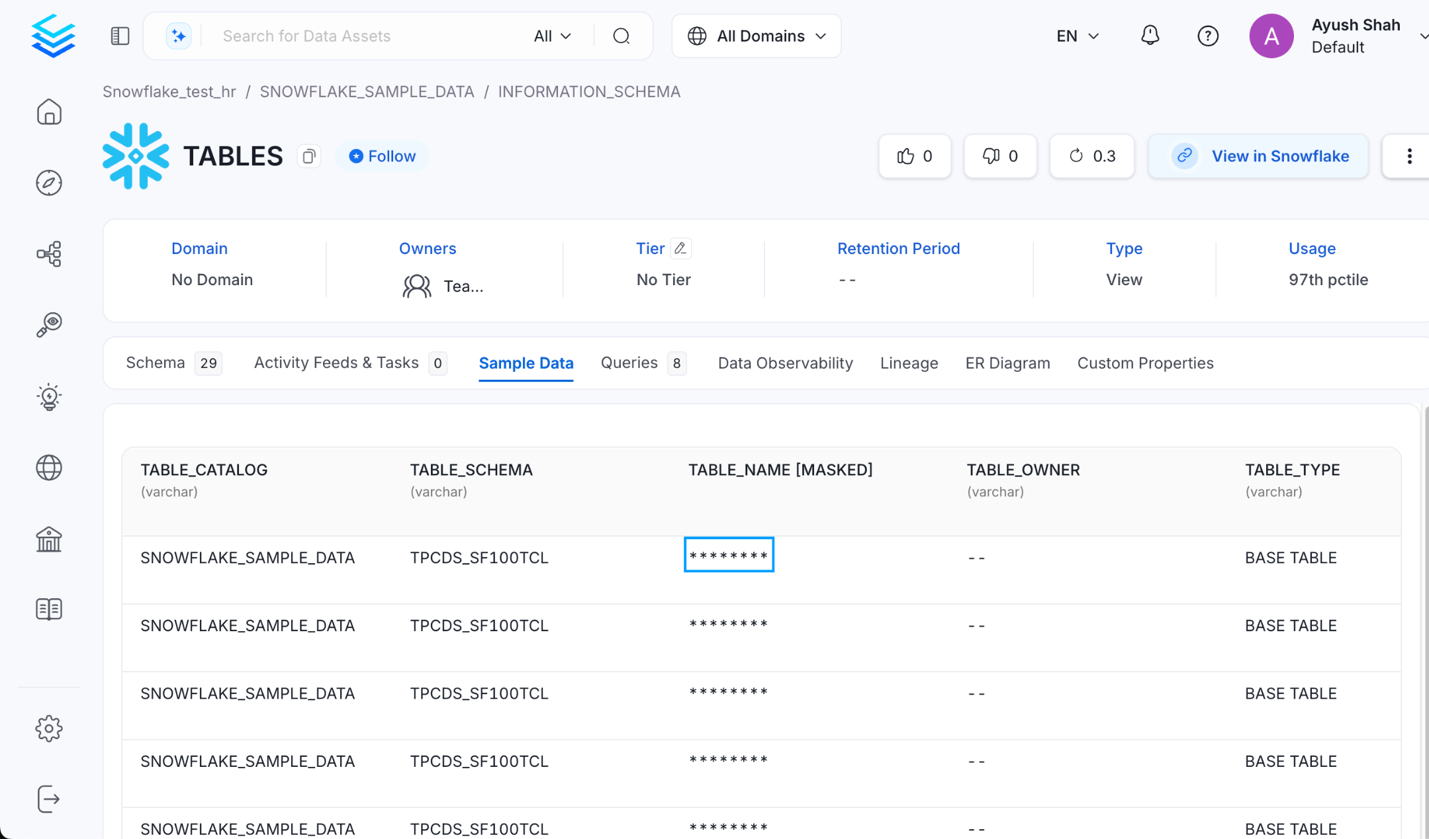Expand the All Domains dropdown
The height and width of the screenshot is (839, 1429).
point(756,36)
